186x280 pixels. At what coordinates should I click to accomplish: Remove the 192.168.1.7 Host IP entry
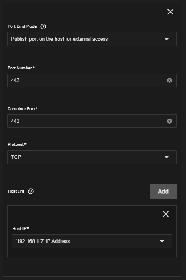click(x=166, y=214)
